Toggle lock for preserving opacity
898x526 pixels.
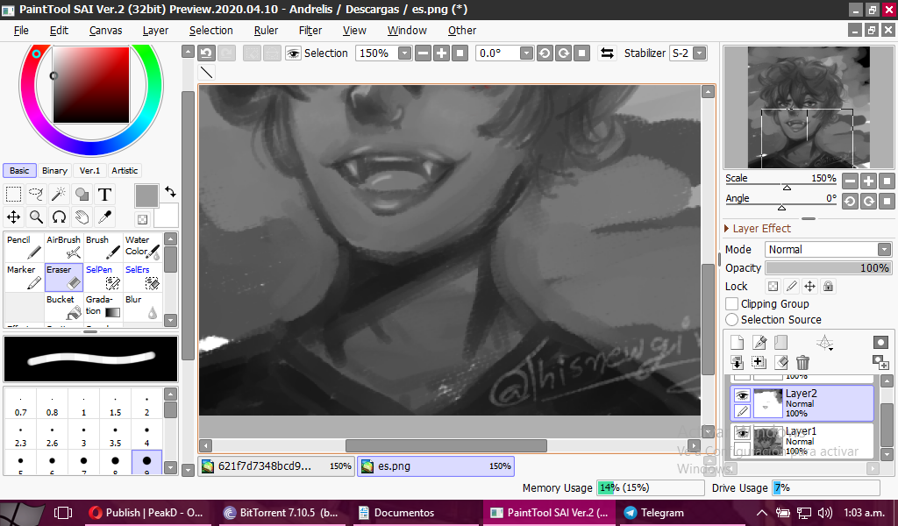[x=773, y=286]
